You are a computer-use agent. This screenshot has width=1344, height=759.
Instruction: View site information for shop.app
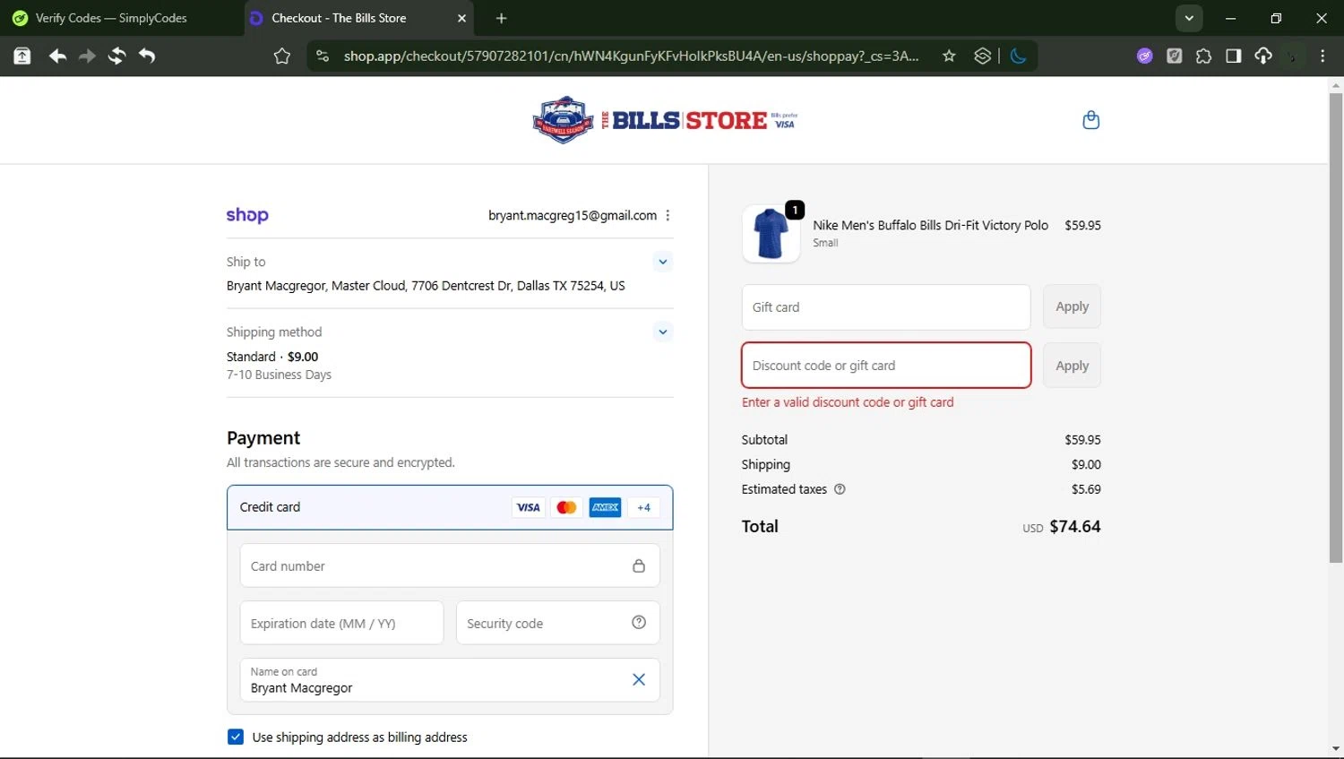point(323,56)
